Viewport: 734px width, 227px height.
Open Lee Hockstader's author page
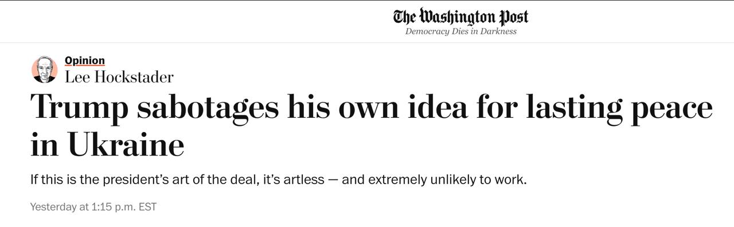[119, 77]
